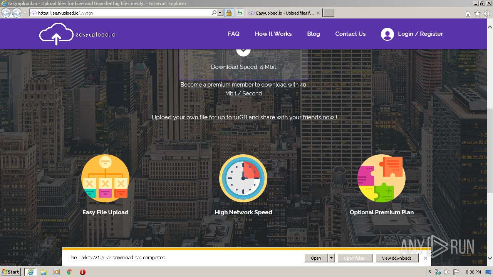493x277 pixels.
Task: Open the browser Tools gear icon
Action: tap(487, 13)
